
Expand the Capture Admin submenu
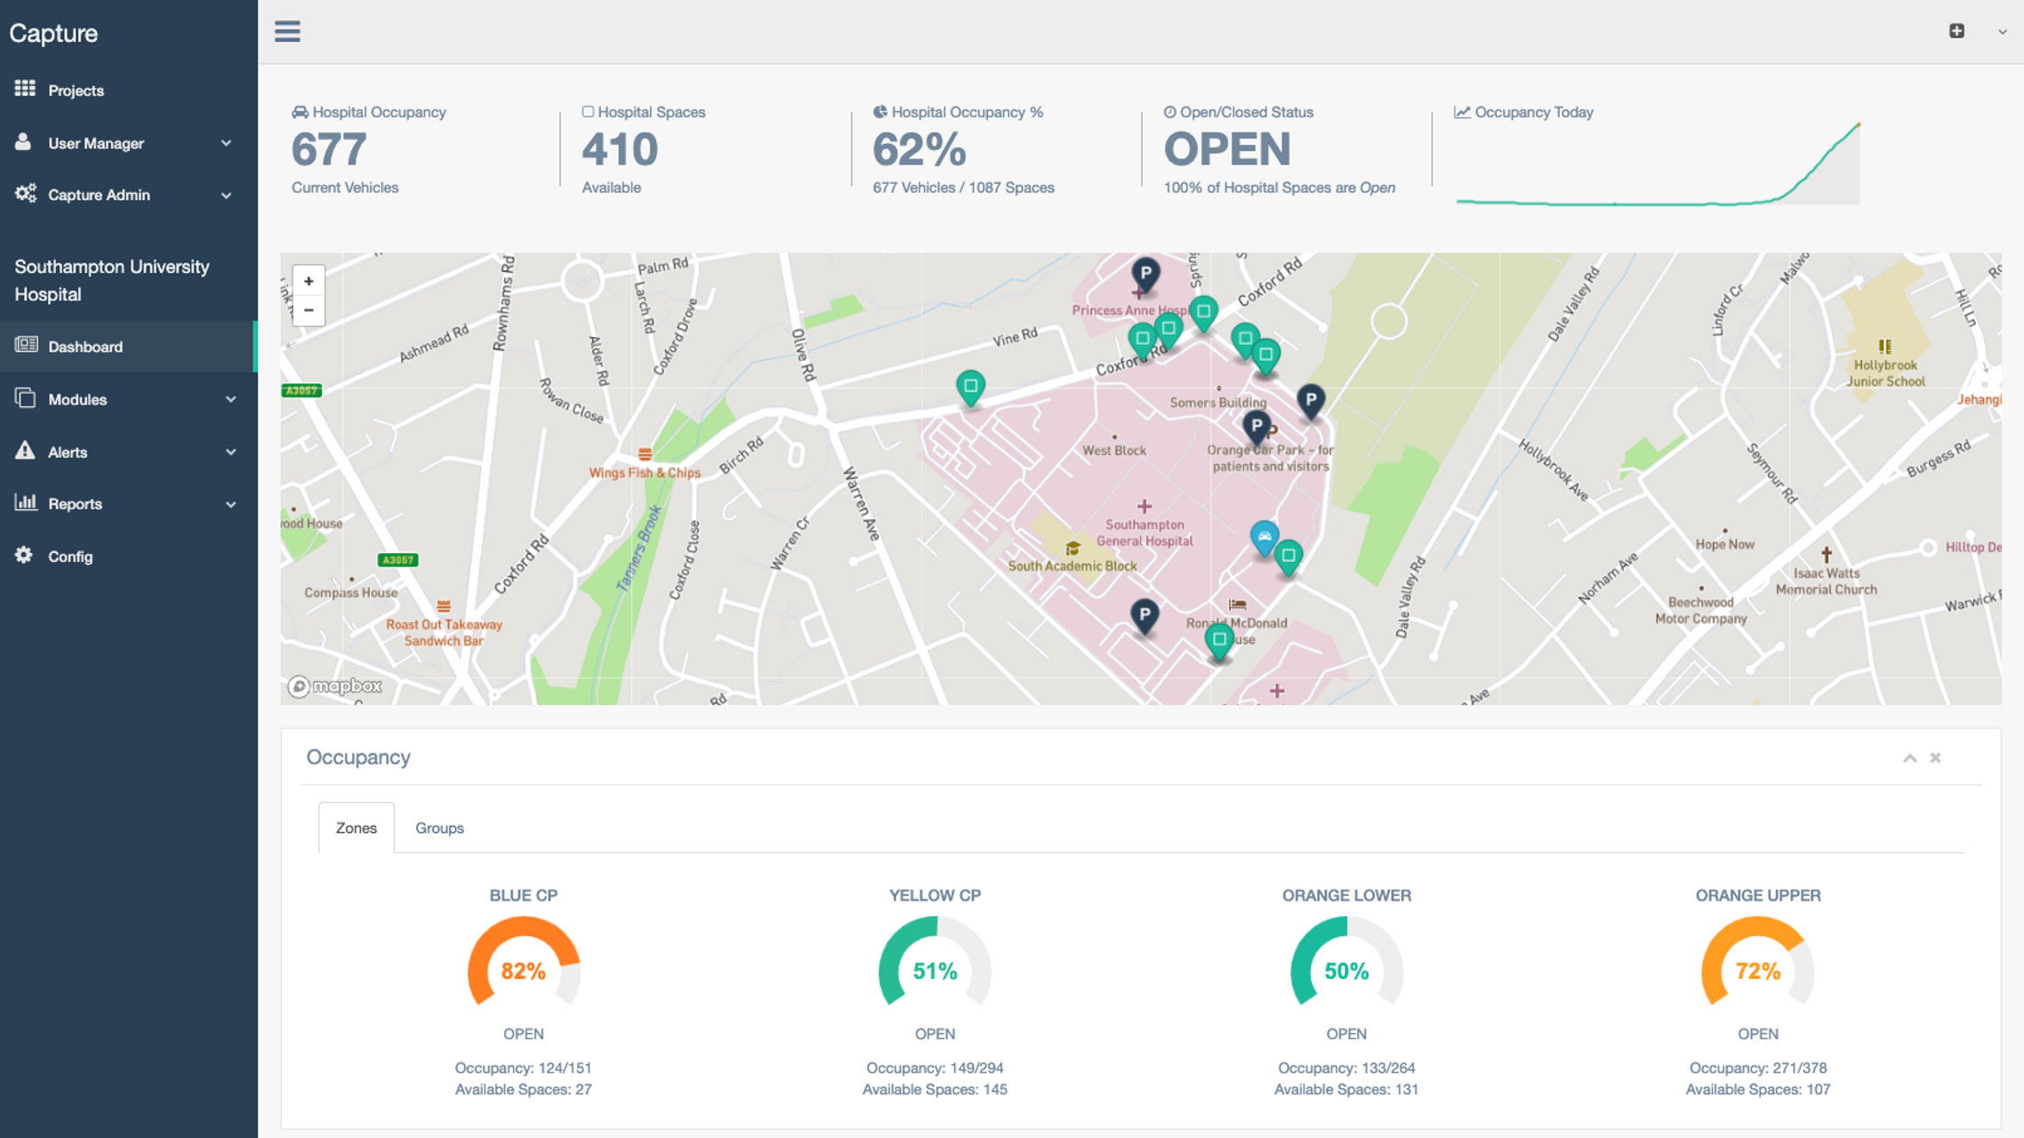pos(226,195)
